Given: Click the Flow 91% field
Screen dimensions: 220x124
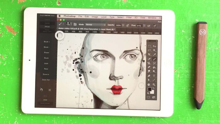Looking at the screenshot, I should [140, 26].
